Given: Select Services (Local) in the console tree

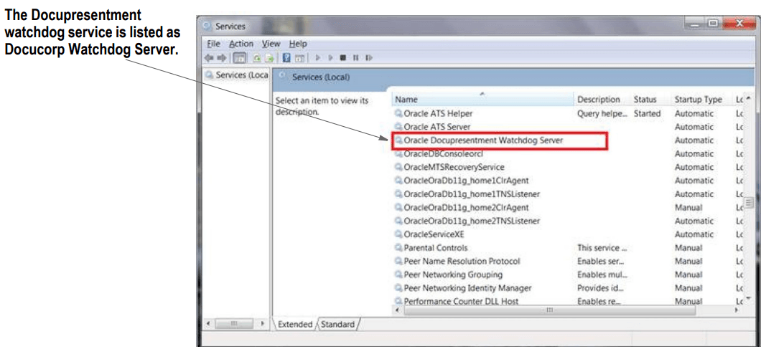Looking at the screenshot, I should [x=237, y=76].
